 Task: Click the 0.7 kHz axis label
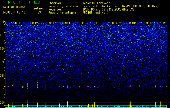click(2, 89)
